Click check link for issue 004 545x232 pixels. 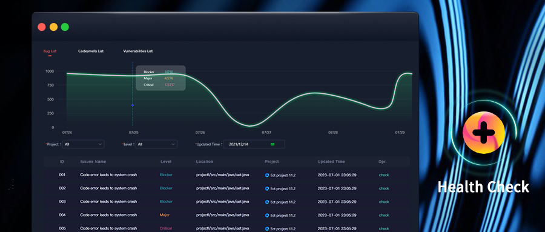pos(384,215)
